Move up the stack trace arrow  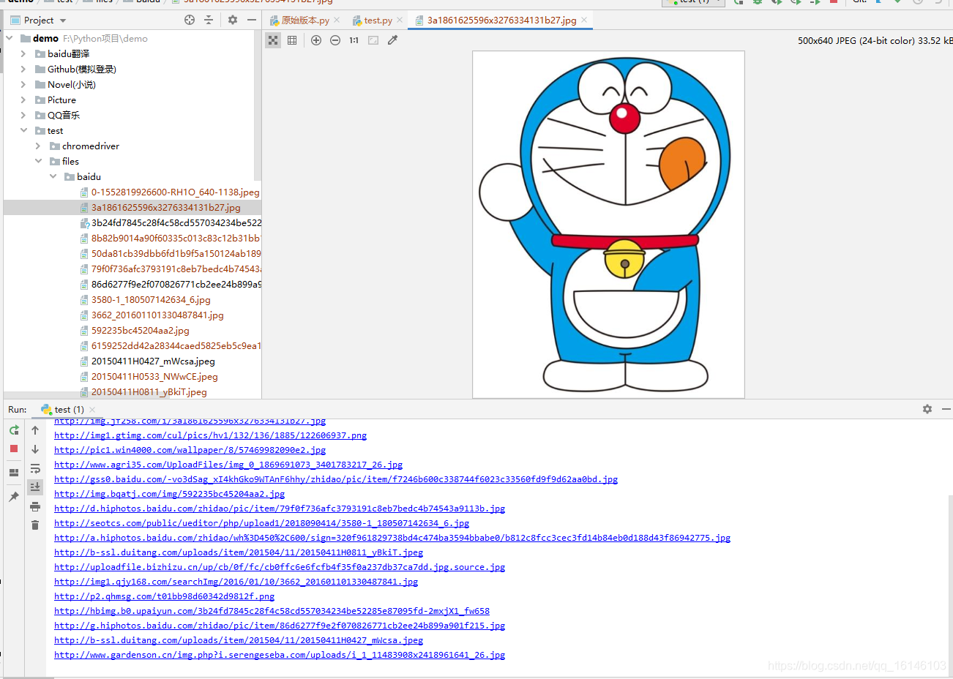coord(35,430)
